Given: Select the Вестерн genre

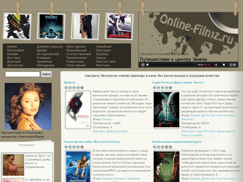Looking at the screenshot, I should coord(14,58).
